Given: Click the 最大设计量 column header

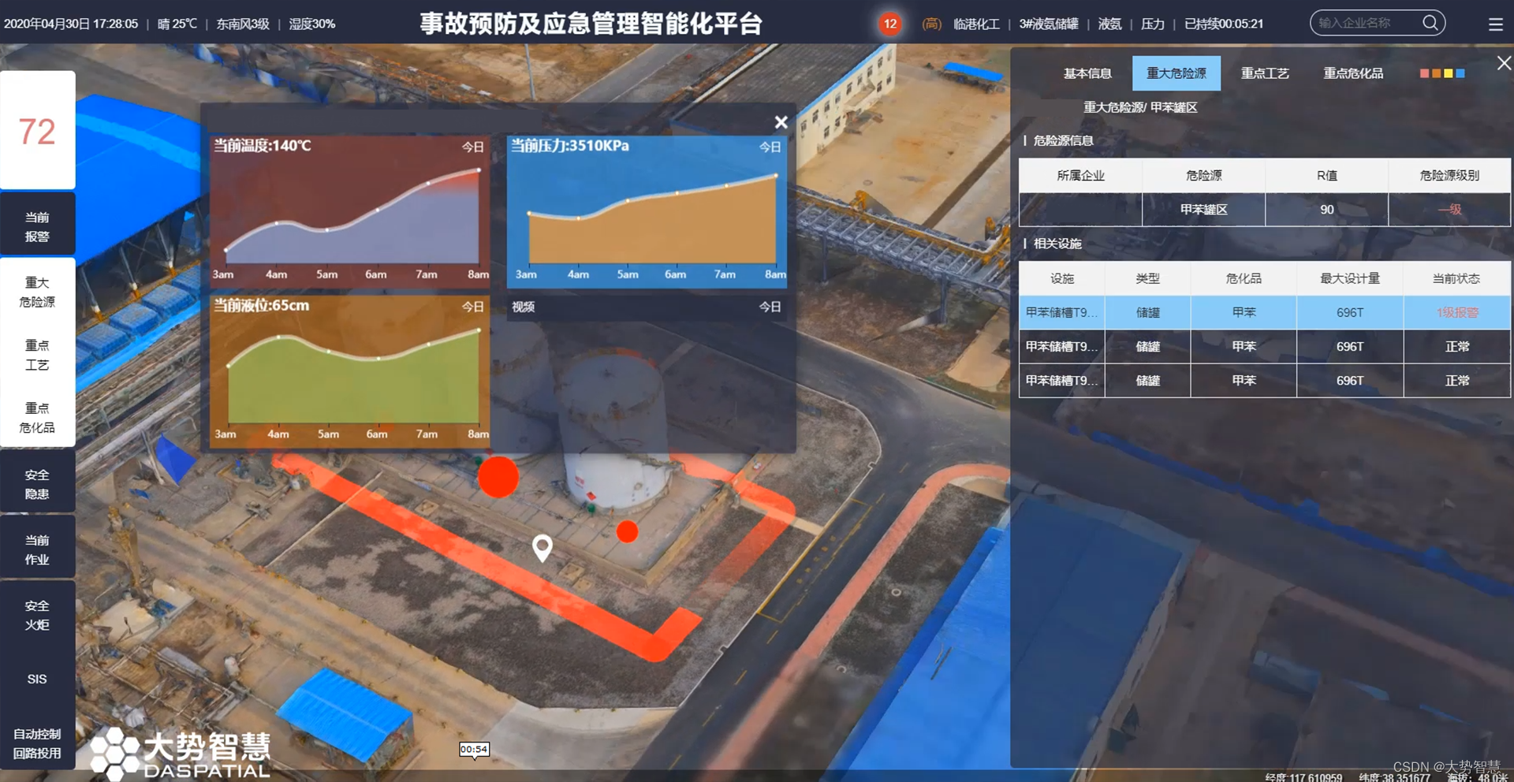Looking at the screenshot, I should coord(1350,279).
